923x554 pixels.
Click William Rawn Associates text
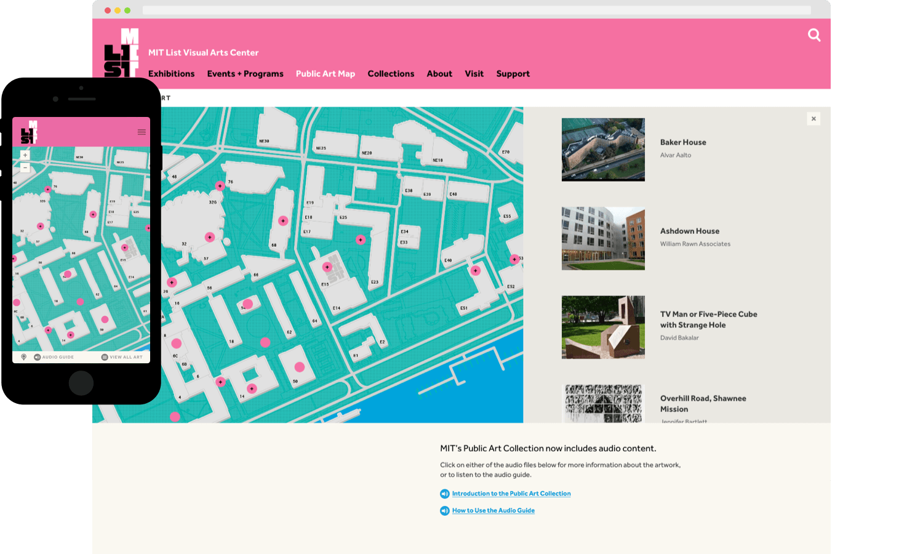pos(695,244)
